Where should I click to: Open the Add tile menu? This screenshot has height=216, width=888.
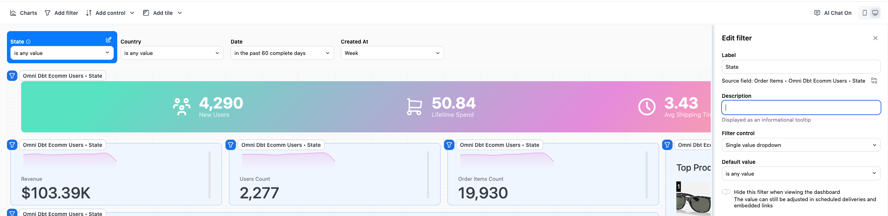tap(162, 13)
